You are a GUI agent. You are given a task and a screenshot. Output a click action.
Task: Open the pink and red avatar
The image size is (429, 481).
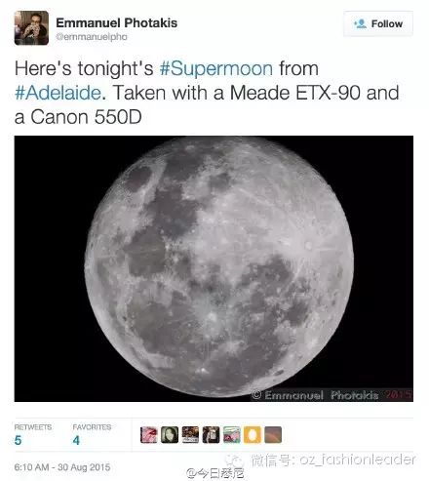tap(148, 435)
